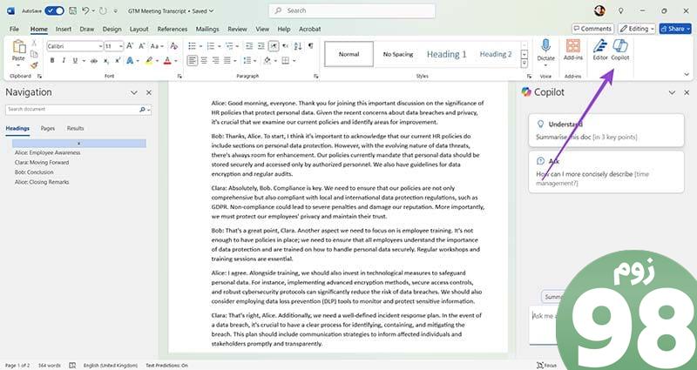Toggle subscript formatting
This screenshot has width=697, height=370.
pyautogui.click(x=105, y=60)
